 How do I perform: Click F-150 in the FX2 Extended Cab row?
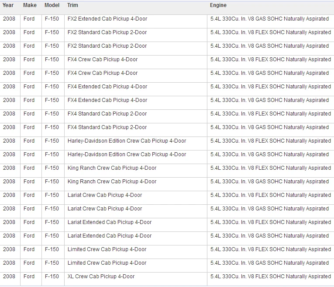[52, 19]
